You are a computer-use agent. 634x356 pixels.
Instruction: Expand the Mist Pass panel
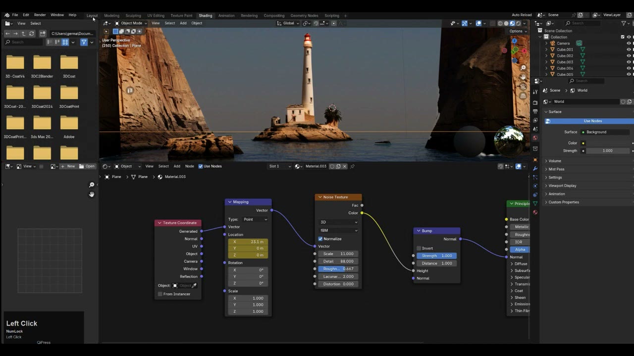pos(556,169)
